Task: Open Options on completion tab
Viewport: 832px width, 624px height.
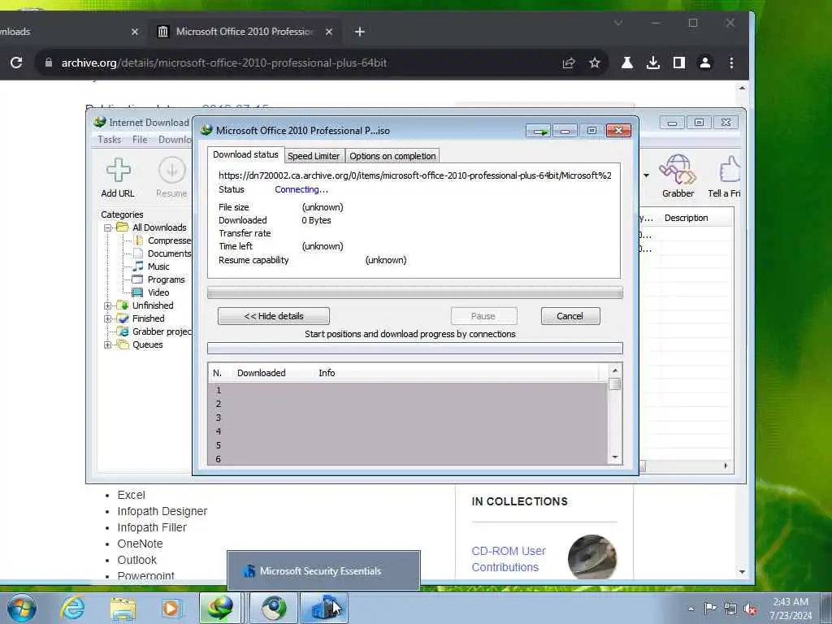Action: coord(392,156)
